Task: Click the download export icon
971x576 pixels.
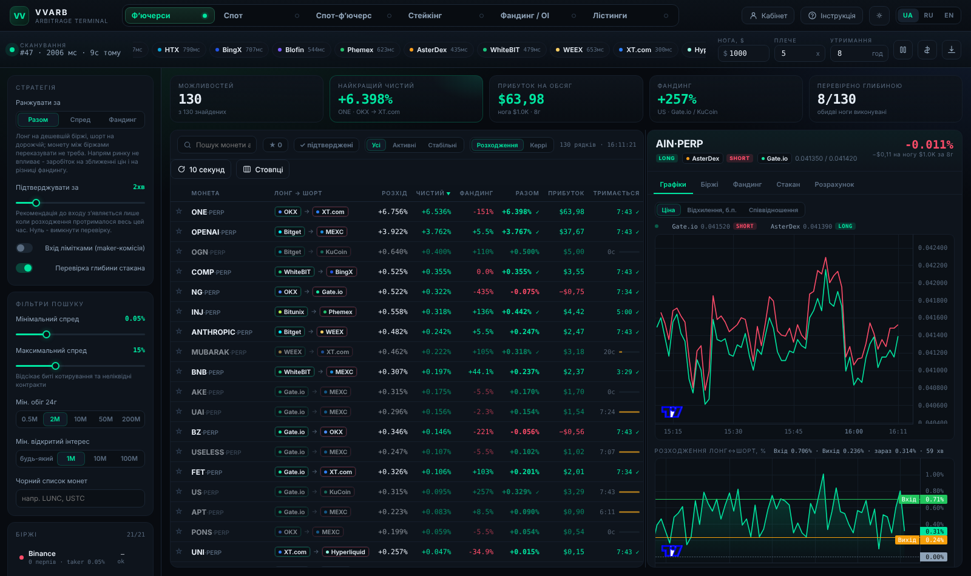Action: coord(952,50)
